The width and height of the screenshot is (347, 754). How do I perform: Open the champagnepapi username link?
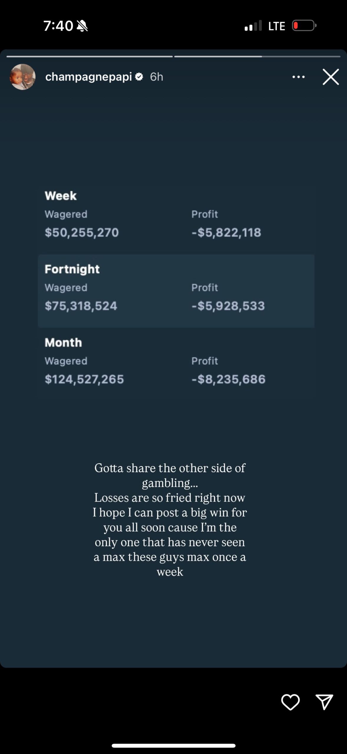pyautogui.click(x=88, y=77)
